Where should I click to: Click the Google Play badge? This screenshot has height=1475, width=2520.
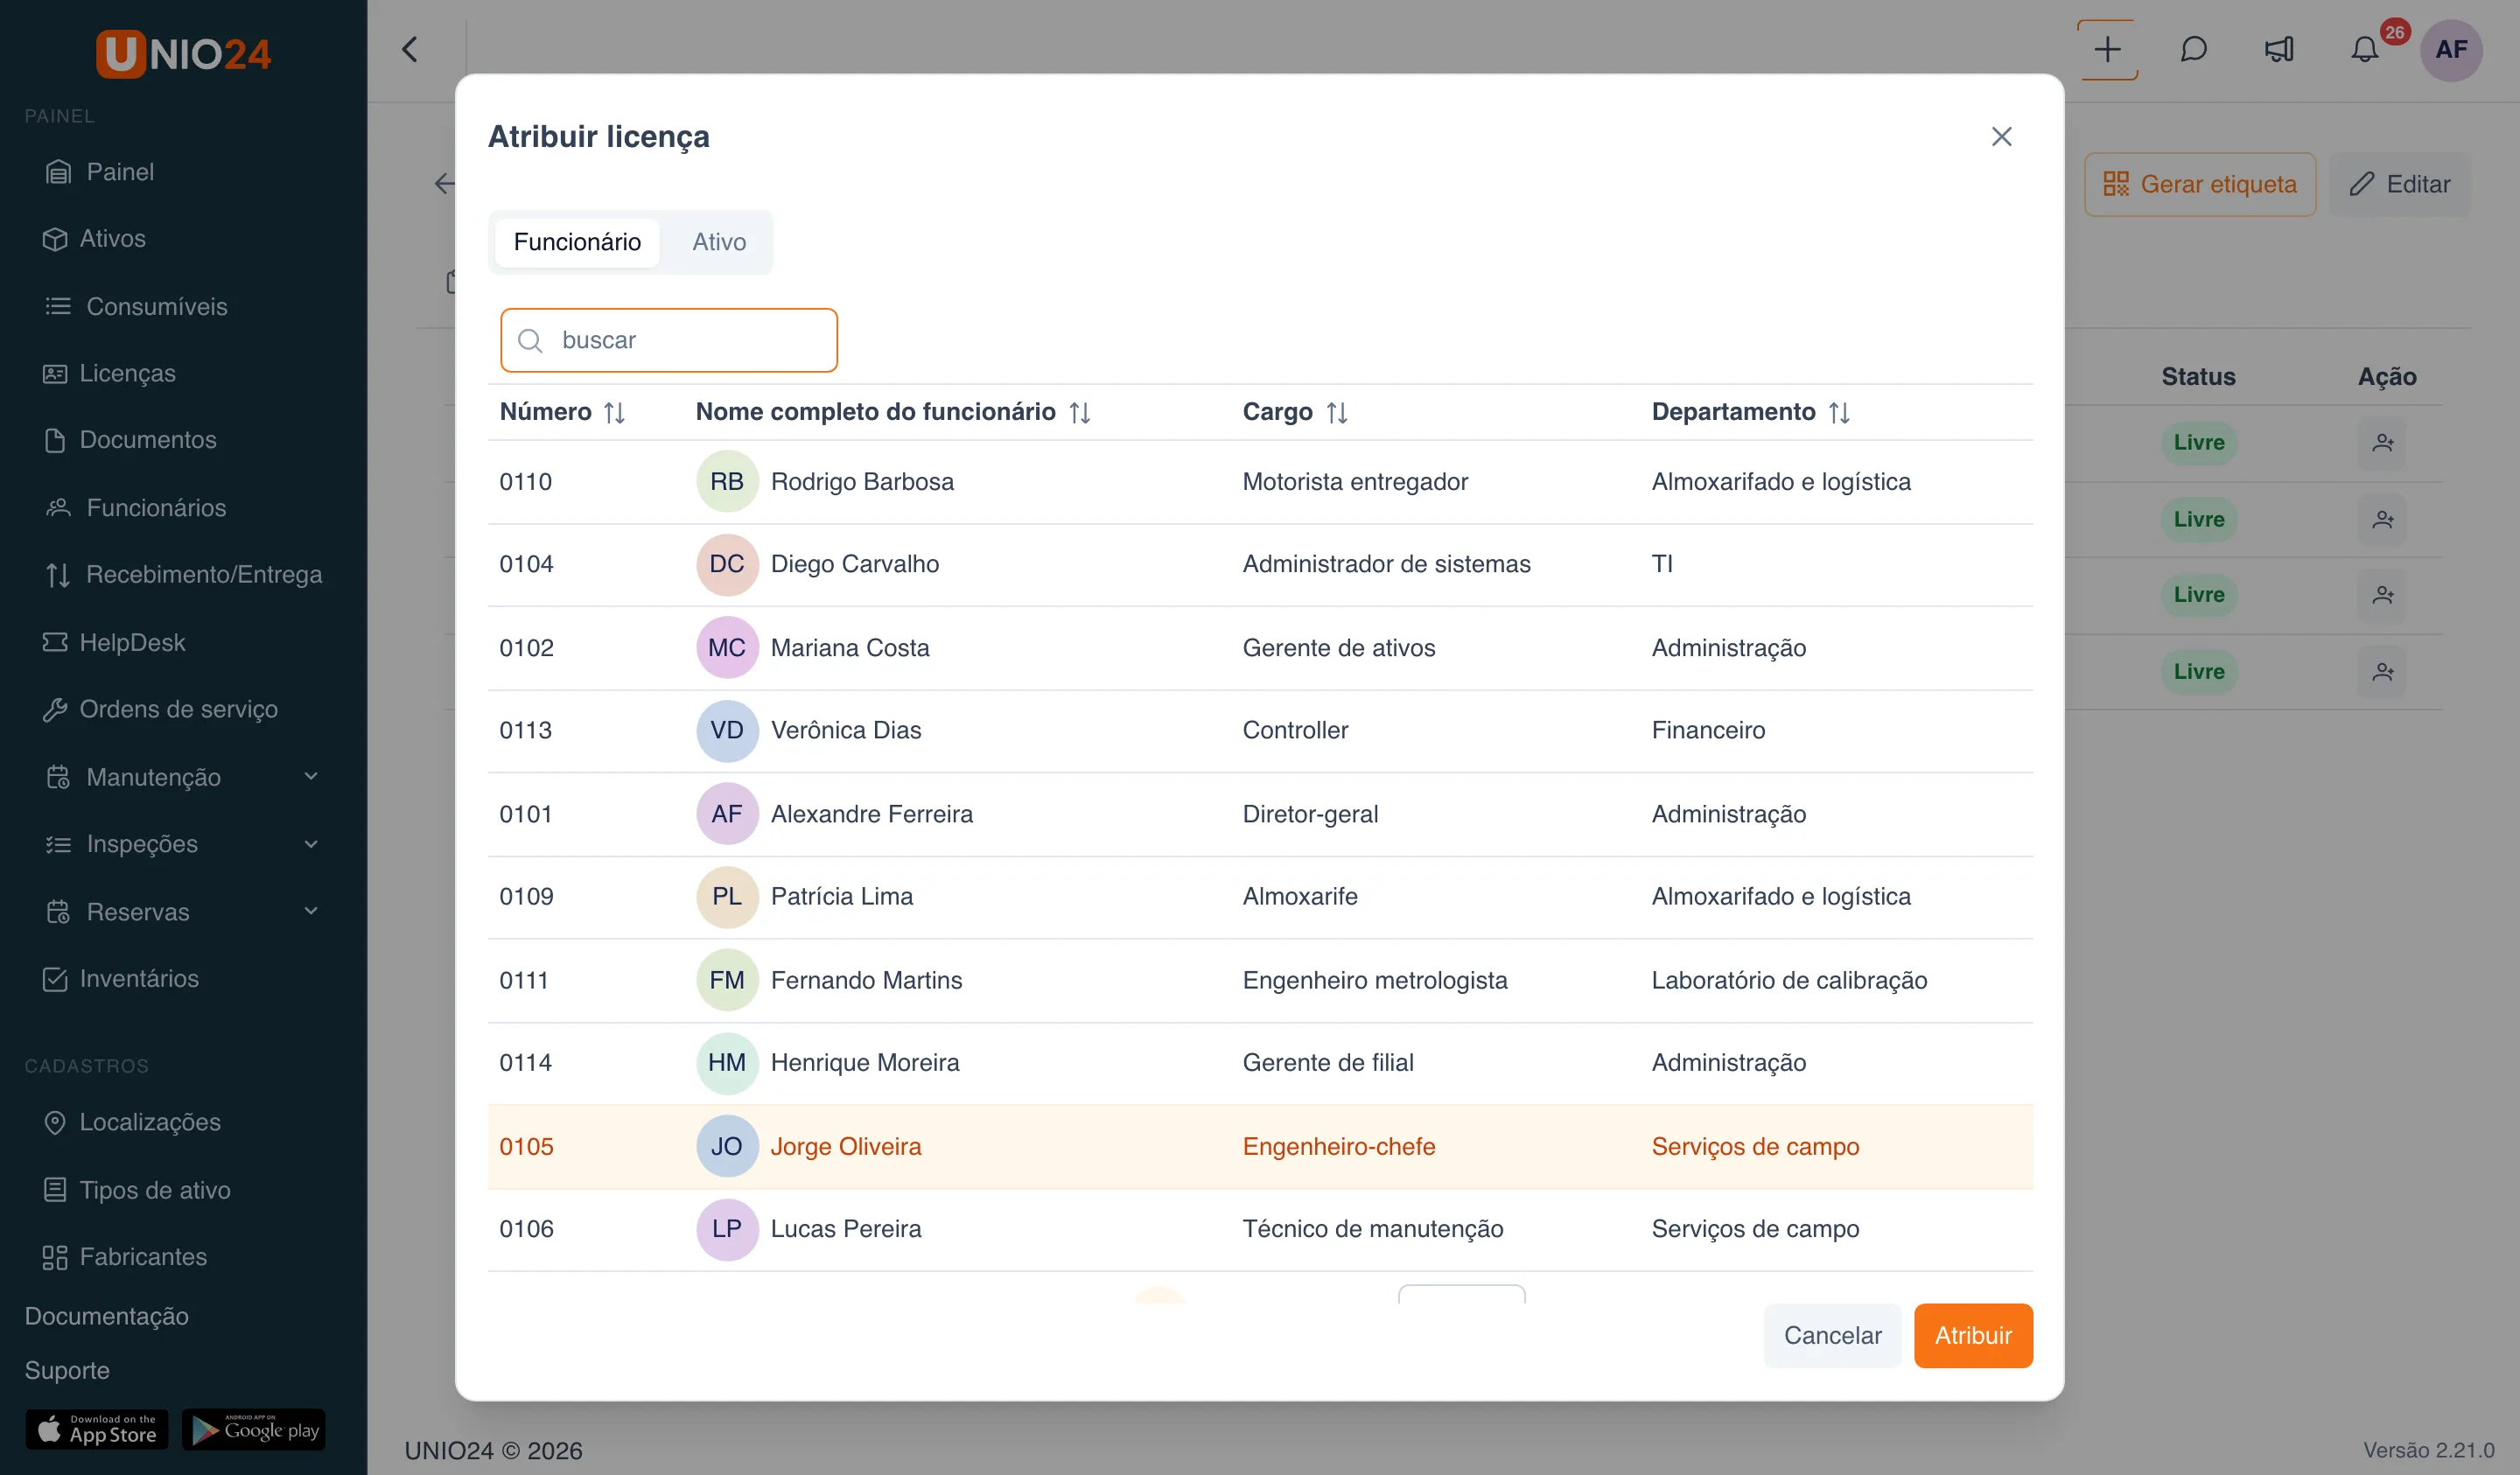coord(253,1429)
